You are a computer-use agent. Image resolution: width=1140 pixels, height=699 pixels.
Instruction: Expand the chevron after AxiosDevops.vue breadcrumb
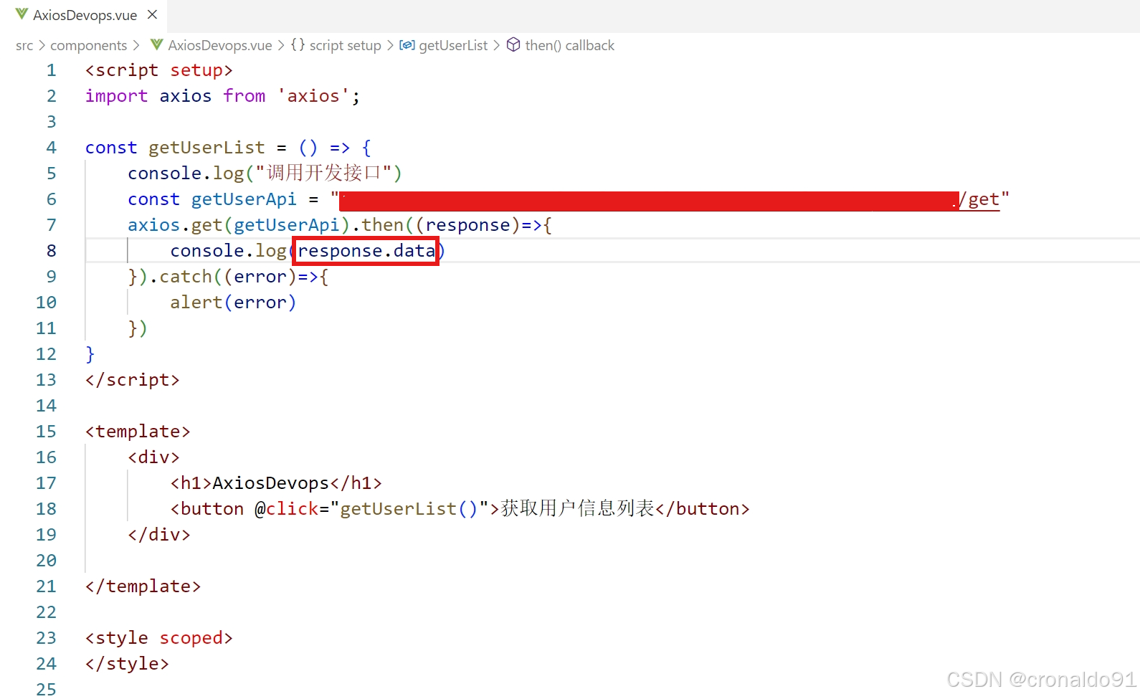click(x=281, y=45)
